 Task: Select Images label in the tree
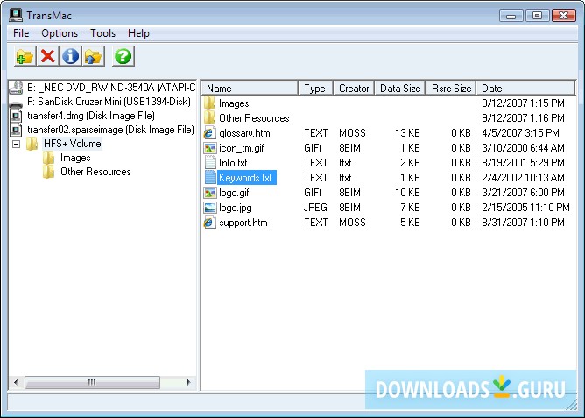click(x=75, y=158)
